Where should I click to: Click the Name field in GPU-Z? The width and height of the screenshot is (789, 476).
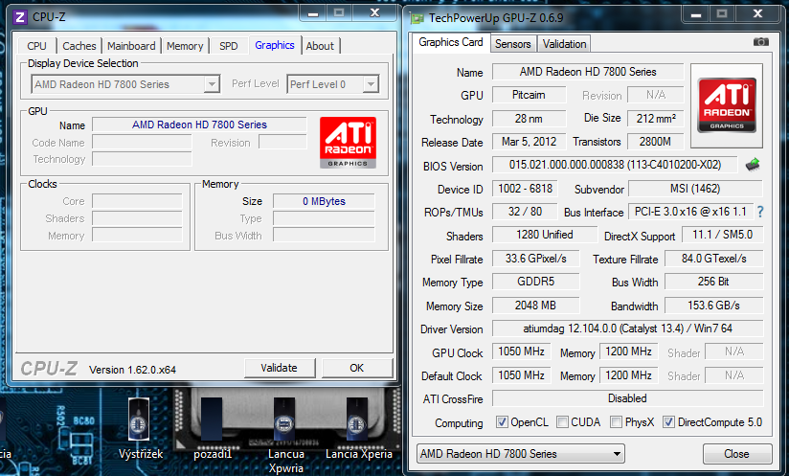[x=588, y=72]
